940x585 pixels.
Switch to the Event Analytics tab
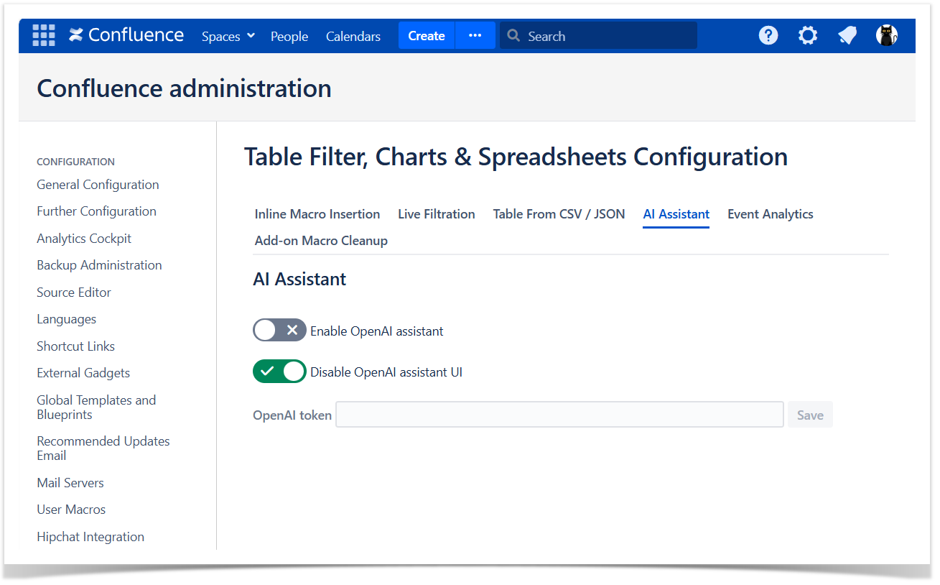[x=770, y=214]
